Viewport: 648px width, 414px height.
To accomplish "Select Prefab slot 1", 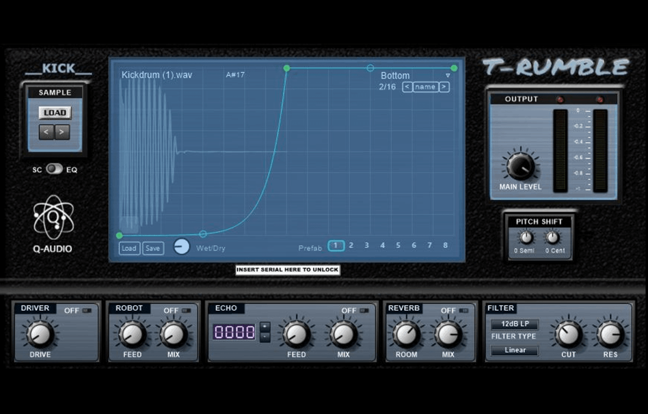I will (x=336, y=245).
